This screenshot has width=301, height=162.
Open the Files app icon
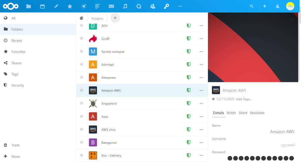click(29, 6)
